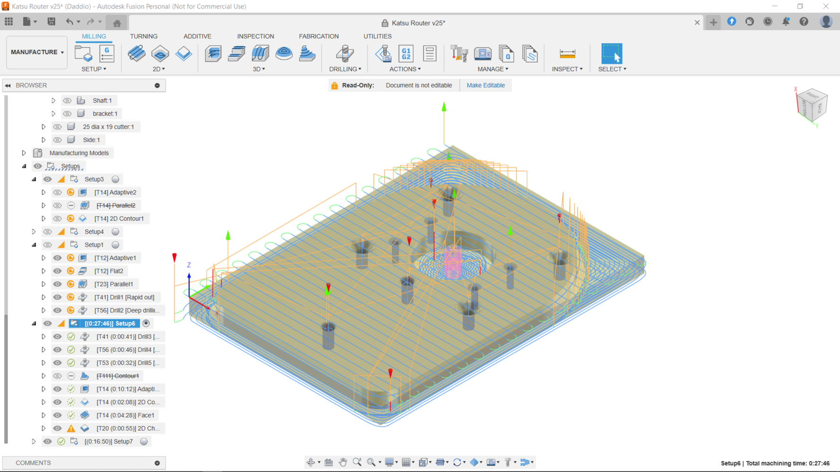
Task: Click the Measure tool in Inspect
Action: coord(567,53)
